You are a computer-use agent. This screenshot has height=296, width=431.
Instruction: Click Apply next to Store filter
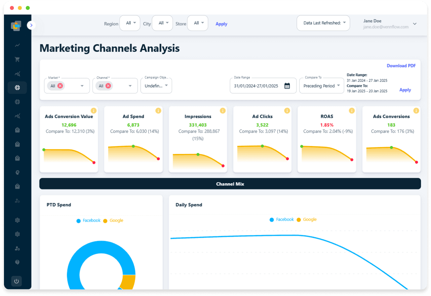click(x=221, y=24)
